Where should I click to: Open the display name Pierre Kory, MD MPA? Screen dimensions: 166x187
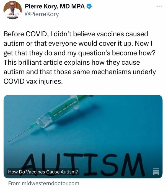[x=55, y=6]
